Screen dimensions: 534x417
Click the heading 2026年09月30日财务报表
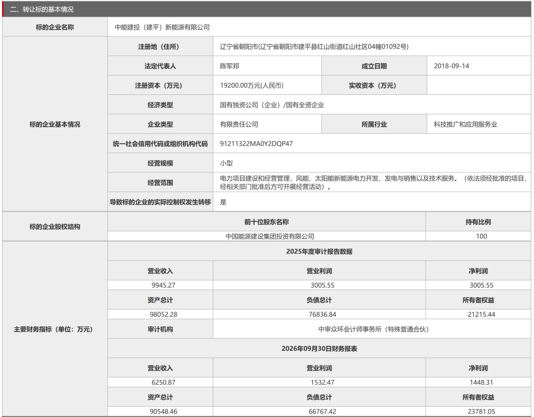point(319,349)
